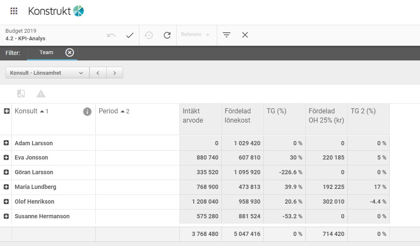Expand the Eva Jonsson row
420x246 pixels.
tap(6, 157)
